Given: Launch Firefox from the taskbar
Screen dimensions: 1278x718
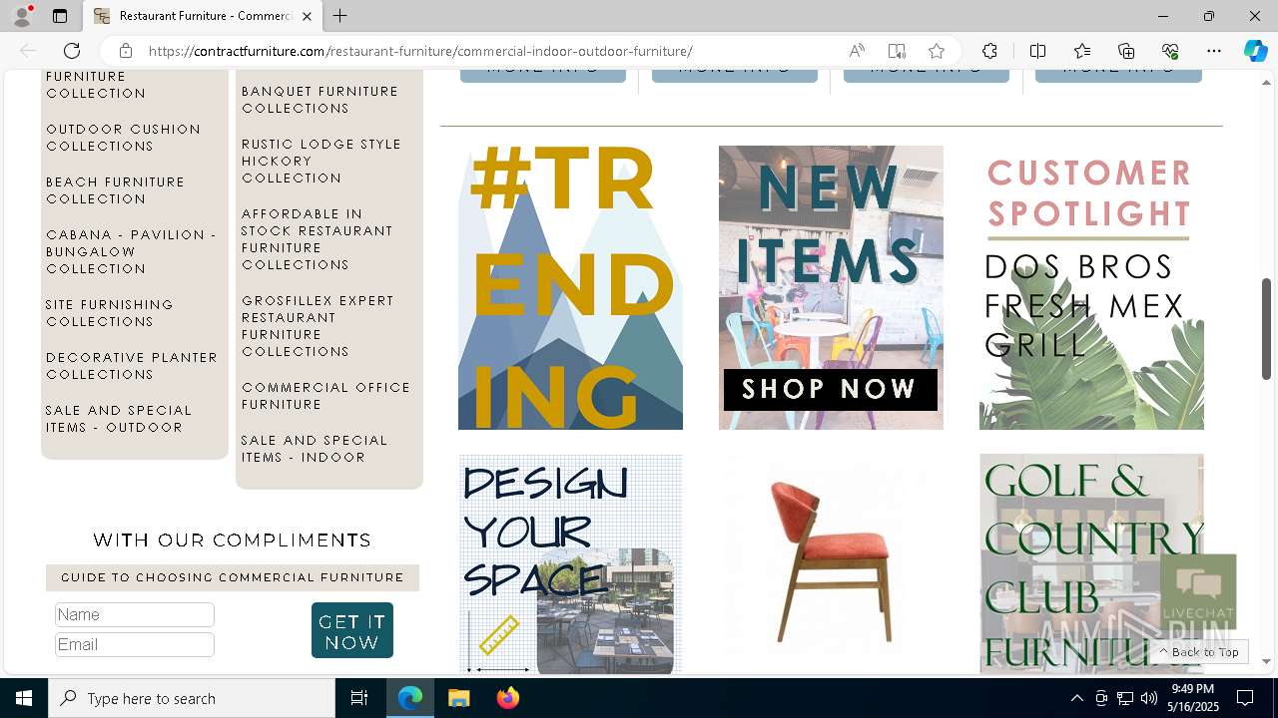Looking at the screenshot, I should click(x=507, y=698).
